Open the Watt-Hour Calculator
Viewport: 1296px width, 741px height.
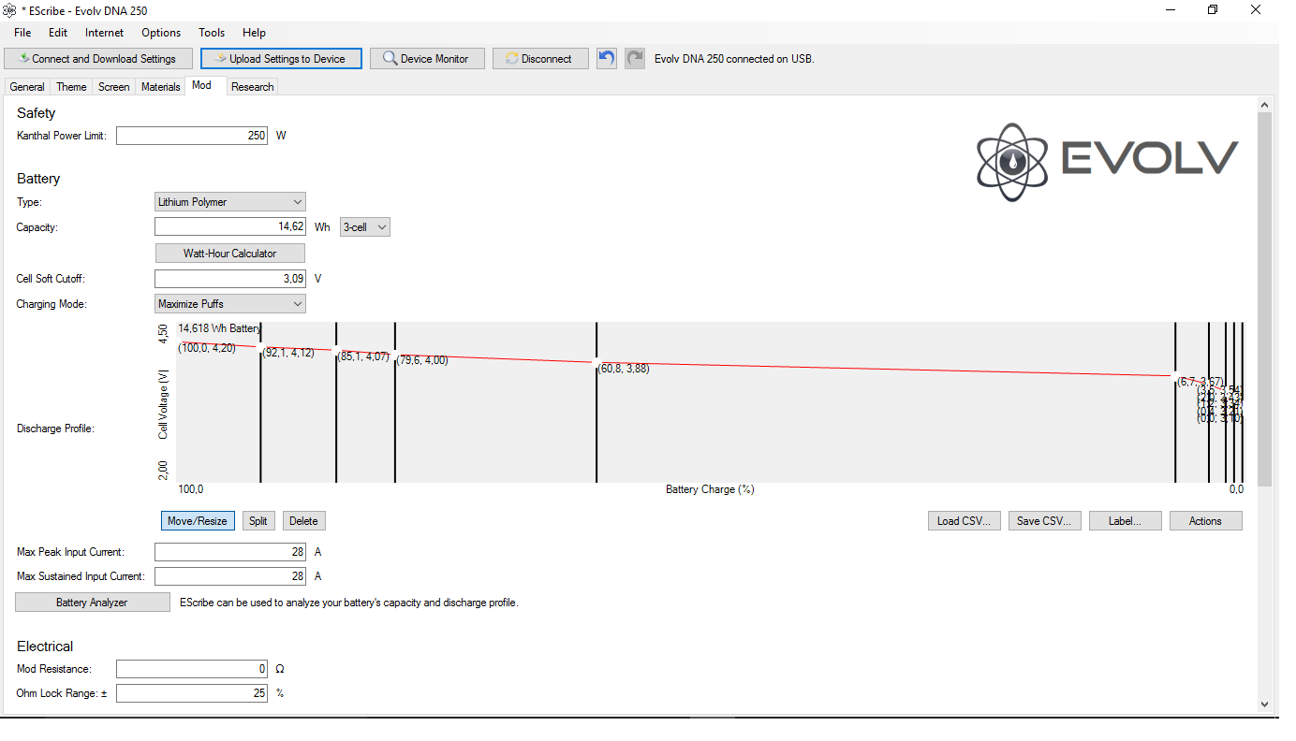coord(229,254)
